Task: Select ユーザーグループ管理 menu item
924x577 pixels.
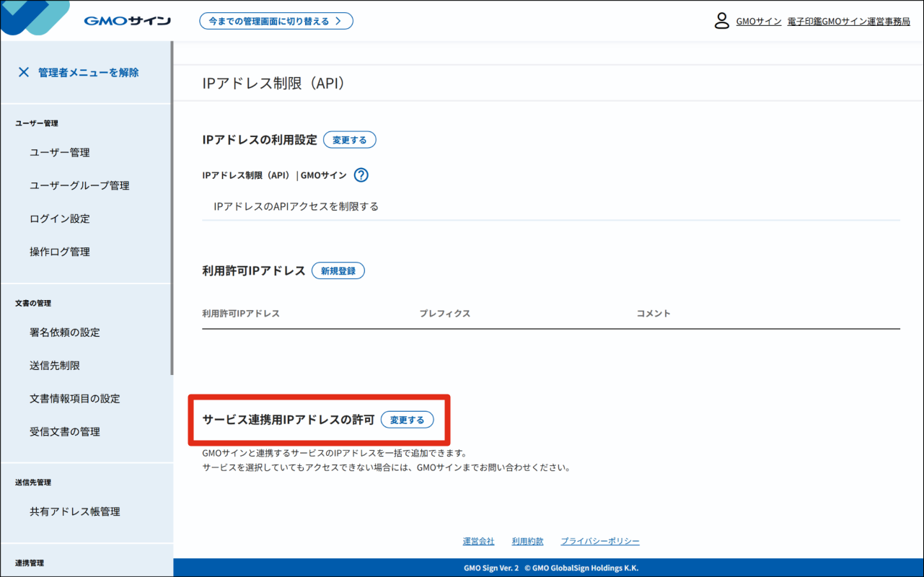Action: [x=79, y=185]
